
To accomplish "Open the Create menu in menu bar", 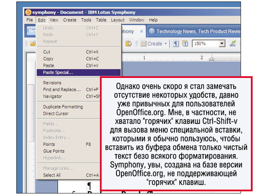I will pyautogui.click(x=70, y=20).
